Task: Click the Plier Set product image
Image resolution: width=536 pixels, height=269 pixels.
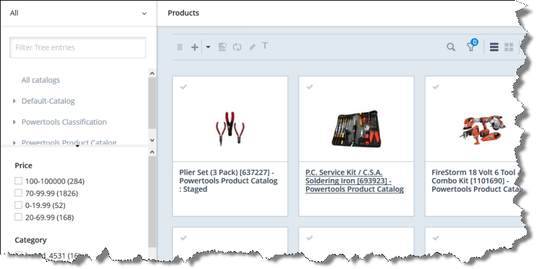Action: (230, 129)
